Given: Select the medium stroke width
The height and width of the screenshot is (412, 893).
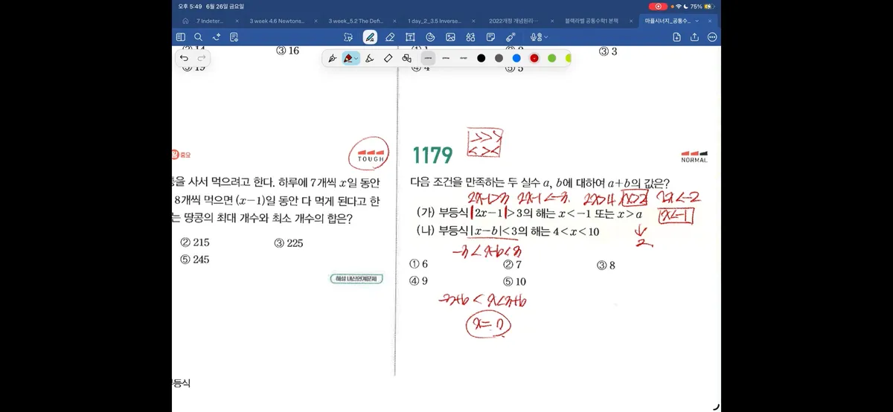Looking at the screenshot, I should click(446, 58).
